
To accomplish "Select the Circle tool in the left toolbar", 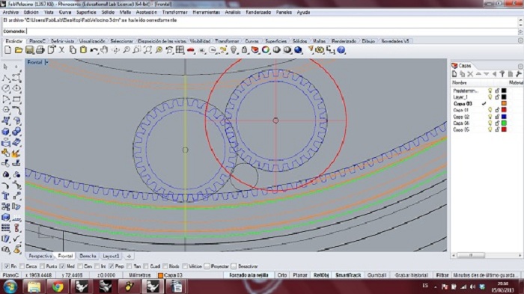I will click(6, 88).
